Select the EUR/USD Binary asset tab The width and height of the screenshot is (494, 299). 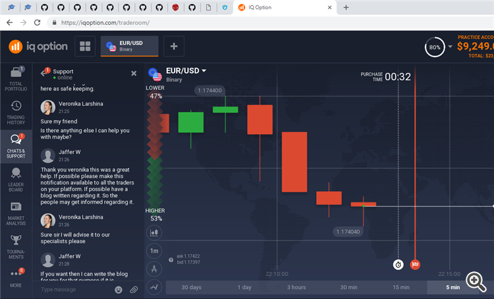[130, 46]
